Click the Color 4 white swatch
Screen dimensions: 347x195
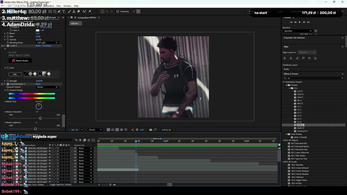point(37,30)
